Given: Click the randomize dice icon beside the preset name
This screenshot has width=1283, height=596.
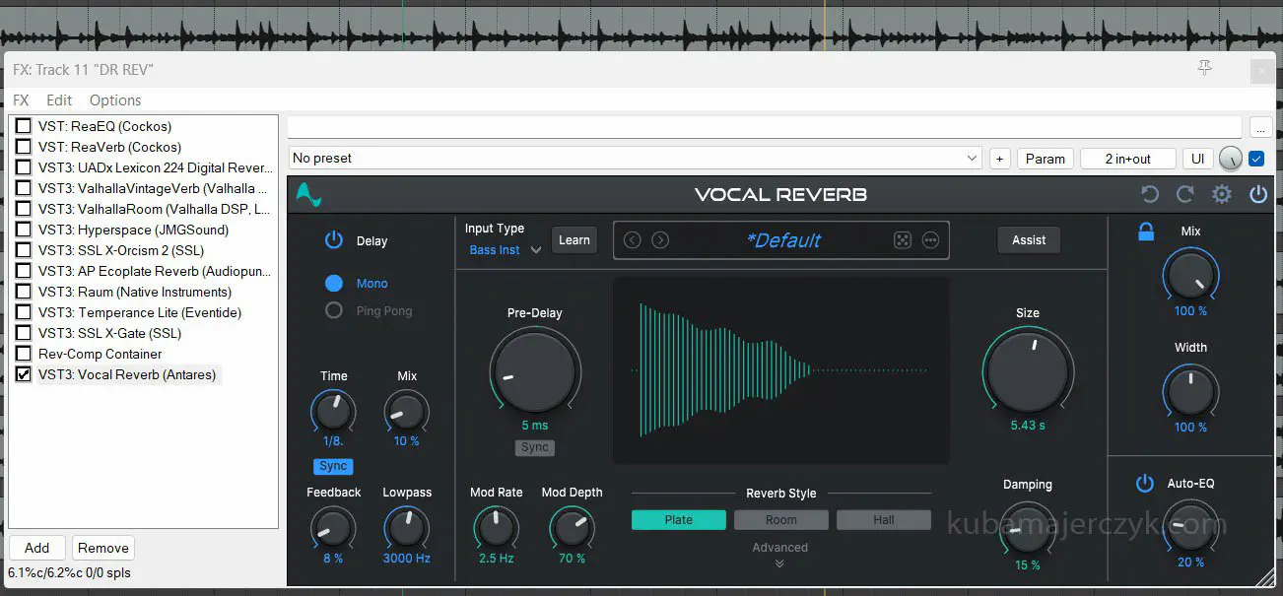Looking at the screenshot, I should [x=902, y=240].
